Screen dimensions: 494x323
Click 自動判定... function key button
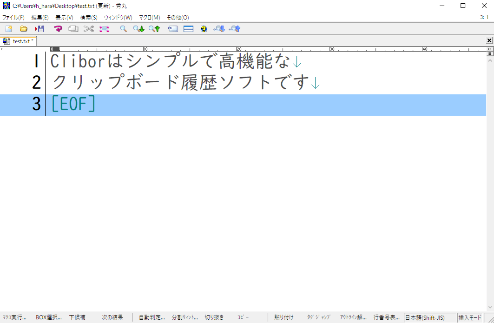(x=152, y=317)
